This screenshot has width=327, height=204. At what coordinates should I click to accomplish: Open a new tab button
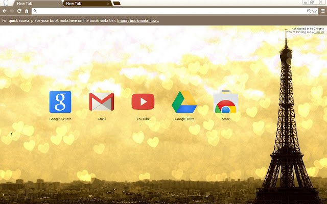116,4
